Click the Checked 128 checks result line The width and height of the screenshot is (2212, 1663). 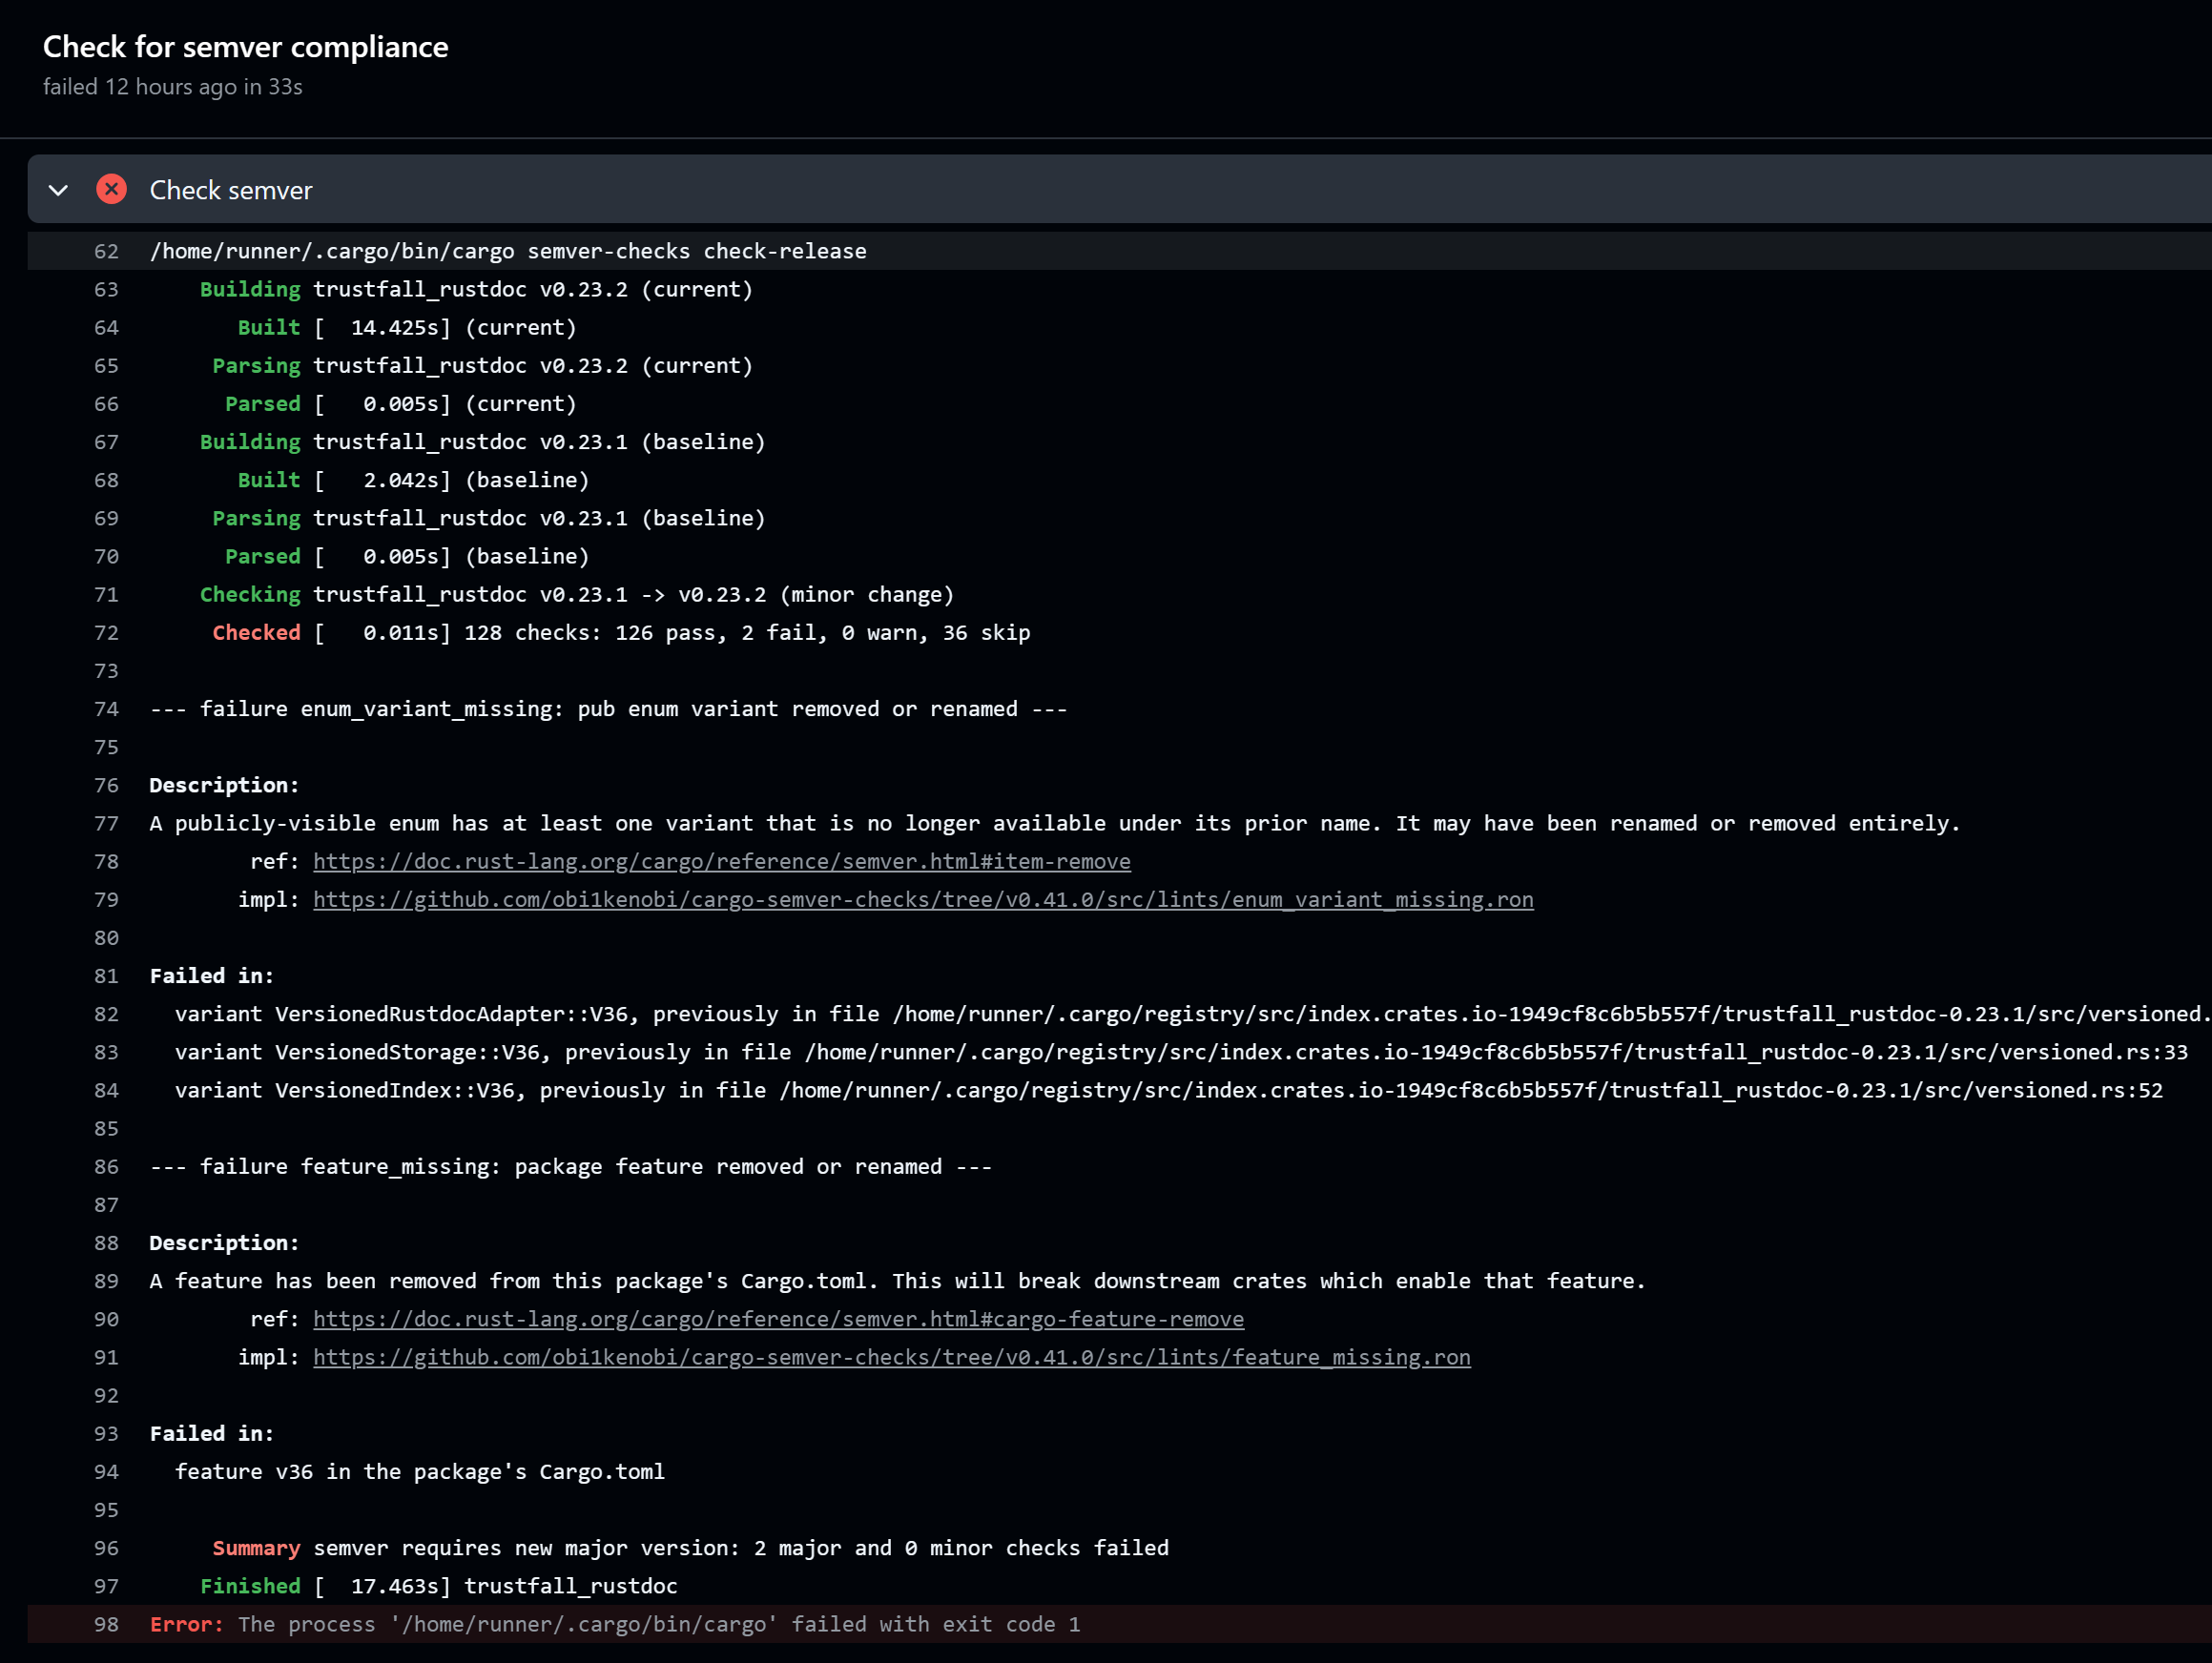[620, 632]
